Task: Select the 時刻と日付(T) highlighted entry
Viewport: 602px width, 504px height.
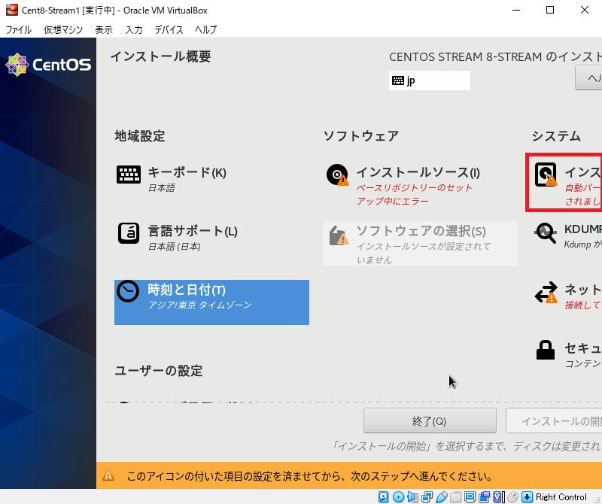Action: (x=211, y=302)
